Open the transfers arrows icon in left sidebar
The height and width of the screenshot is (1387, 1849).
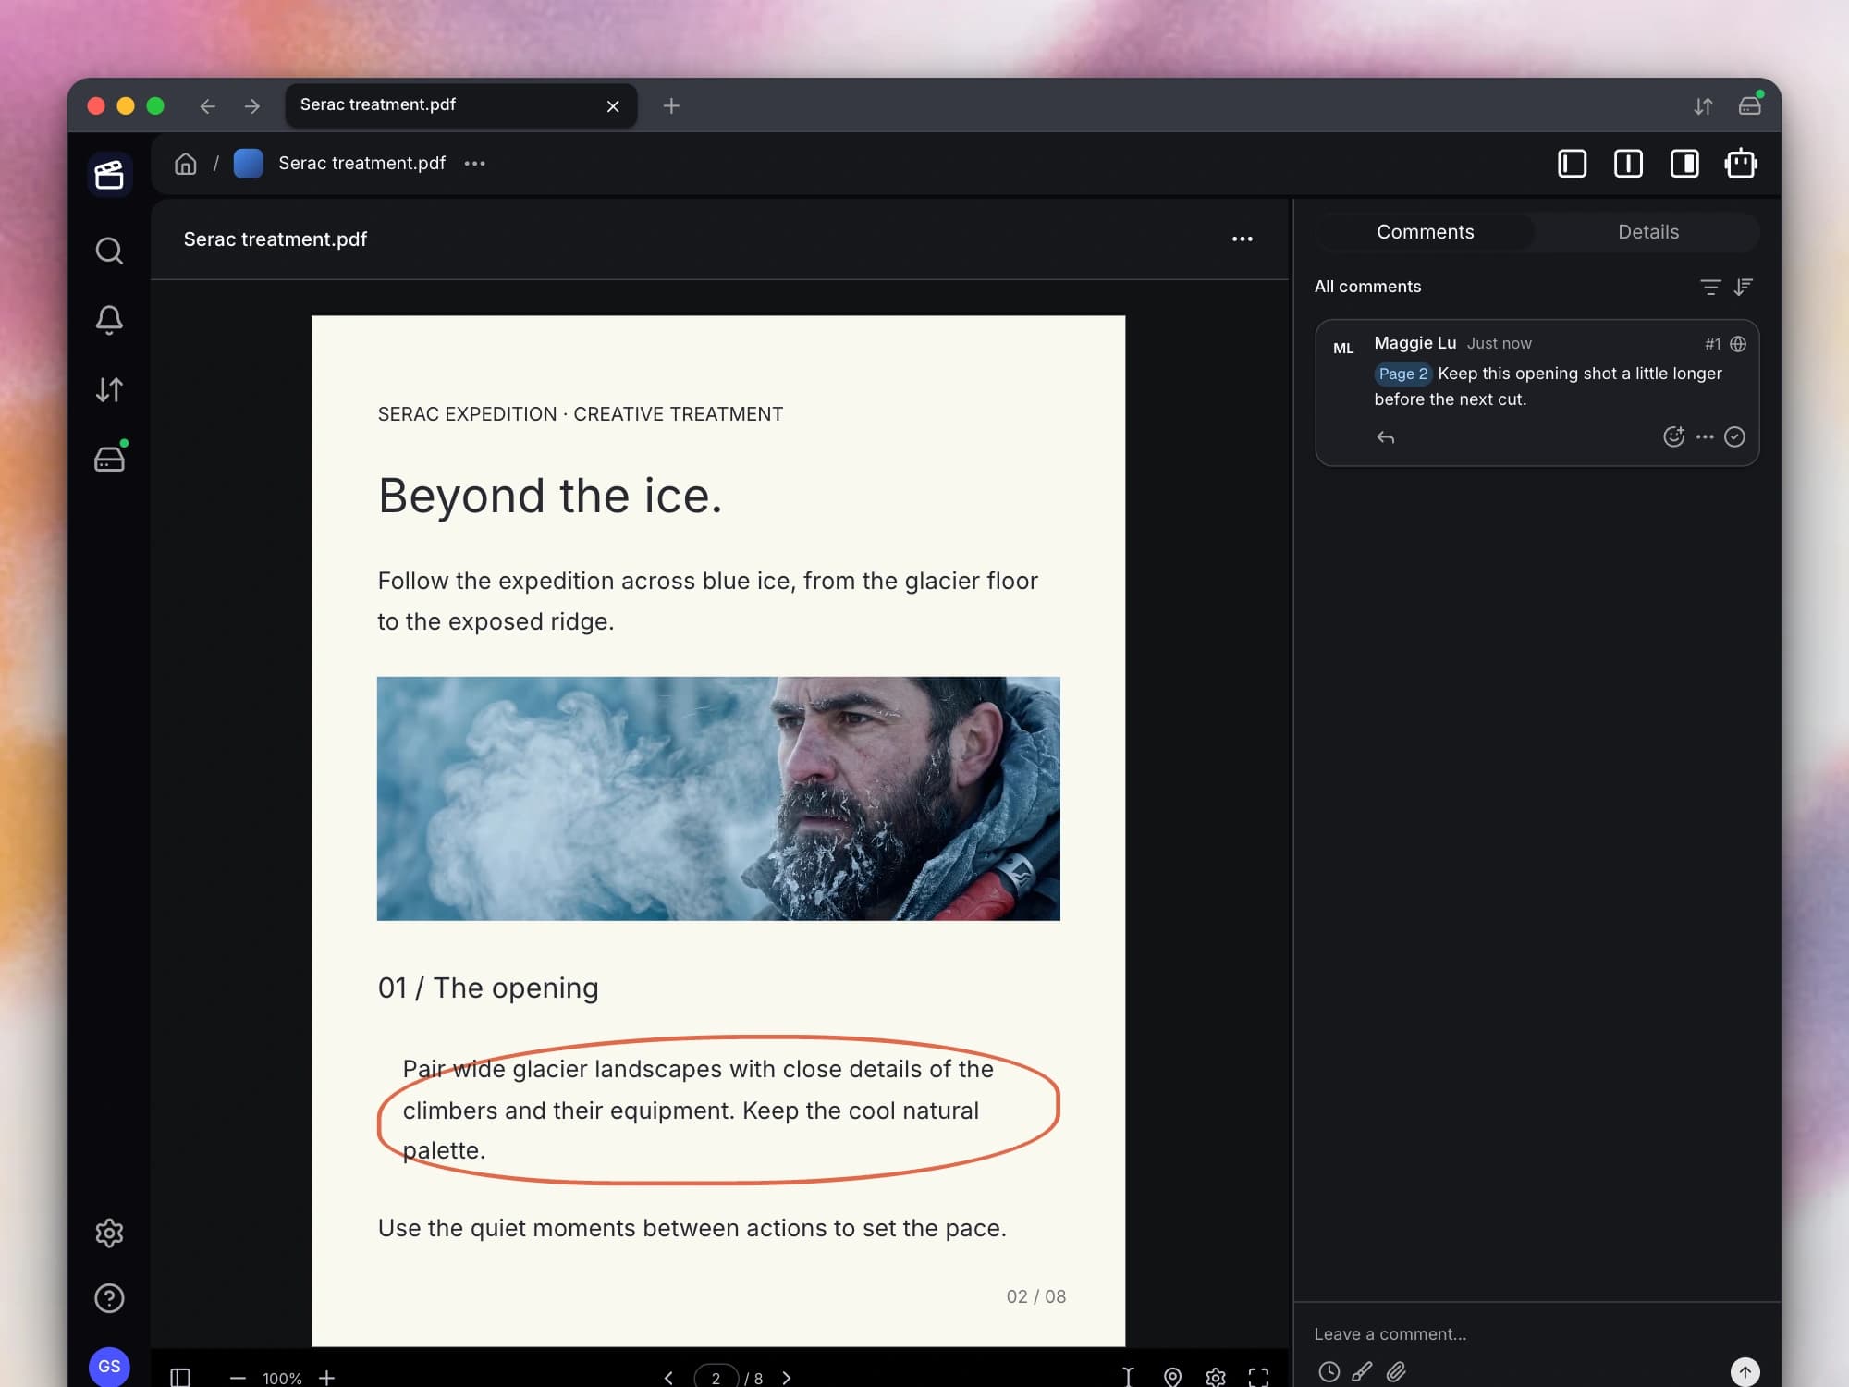coord(109,389)
